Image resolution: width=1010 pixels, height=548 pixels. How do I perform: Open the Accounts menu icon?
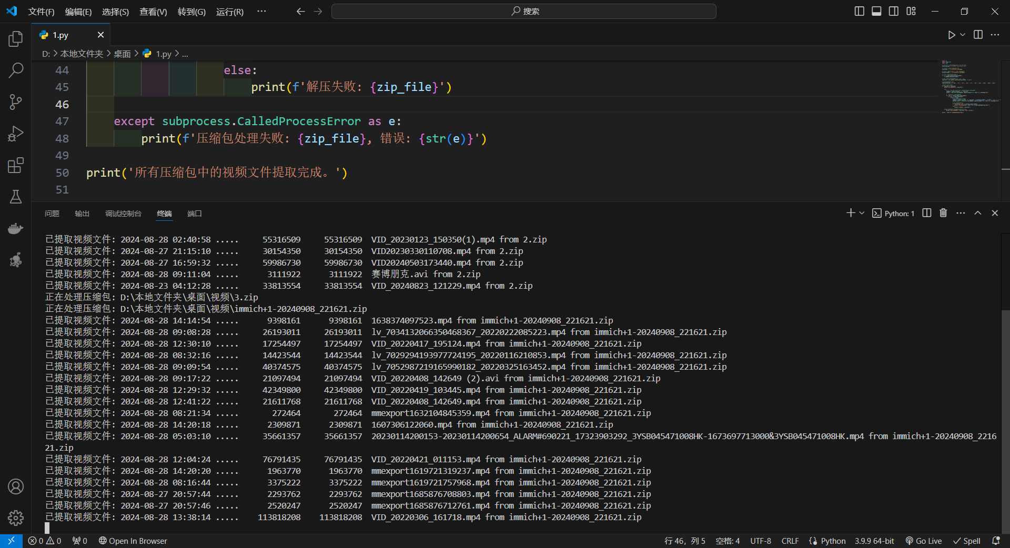click(16, 486)
